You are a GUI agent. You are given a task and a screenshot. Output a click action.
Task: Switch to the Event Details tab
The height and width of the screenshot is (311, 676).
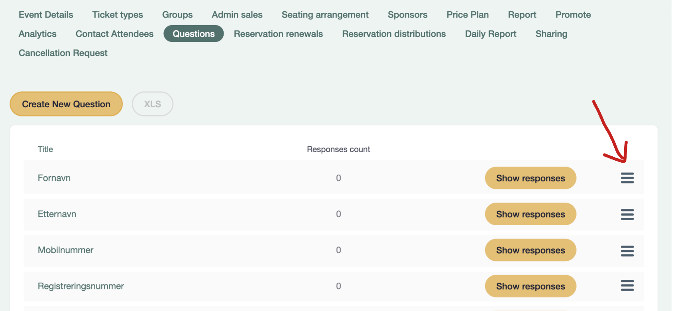click(x=46, y=15)
